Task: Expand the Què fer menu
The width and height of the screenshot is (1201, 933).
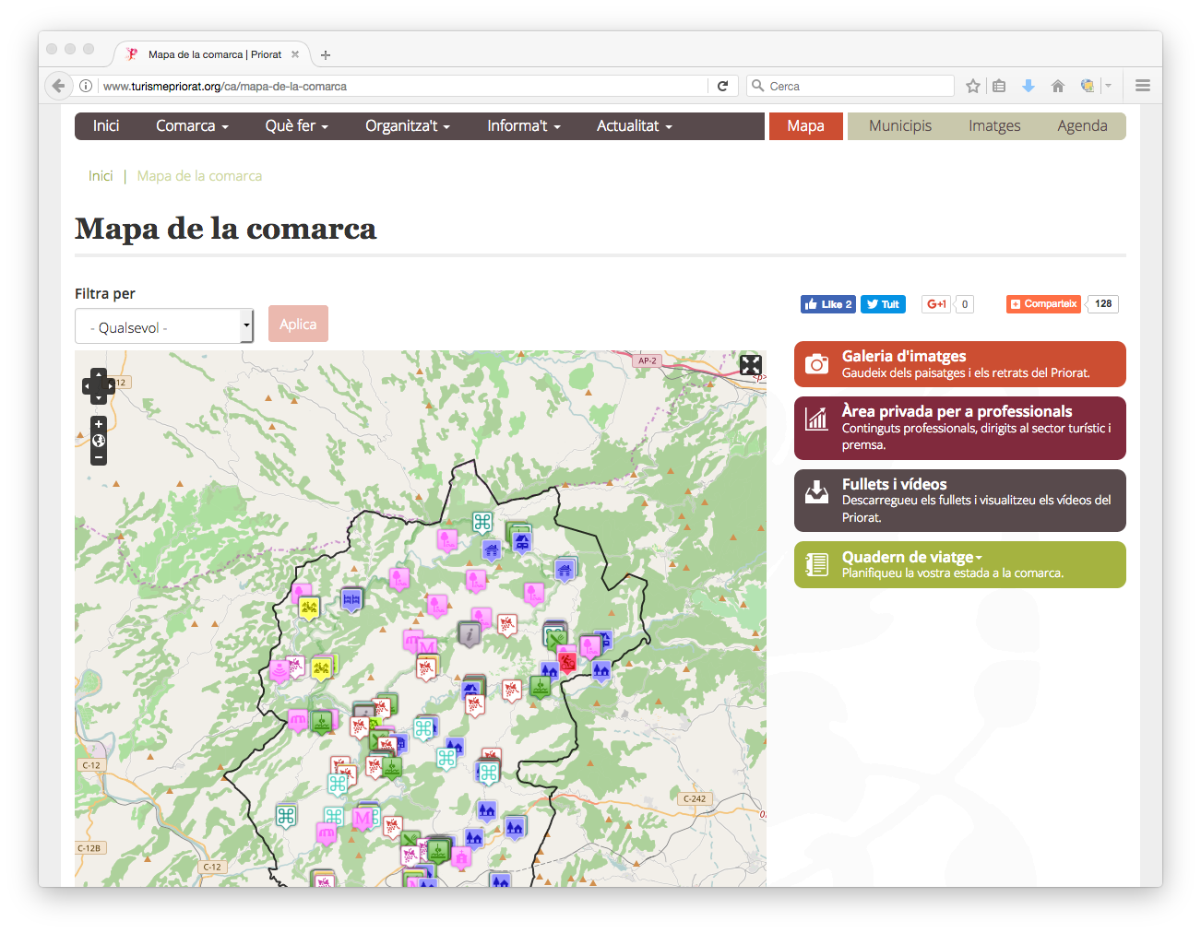Action: click(296, 126)
